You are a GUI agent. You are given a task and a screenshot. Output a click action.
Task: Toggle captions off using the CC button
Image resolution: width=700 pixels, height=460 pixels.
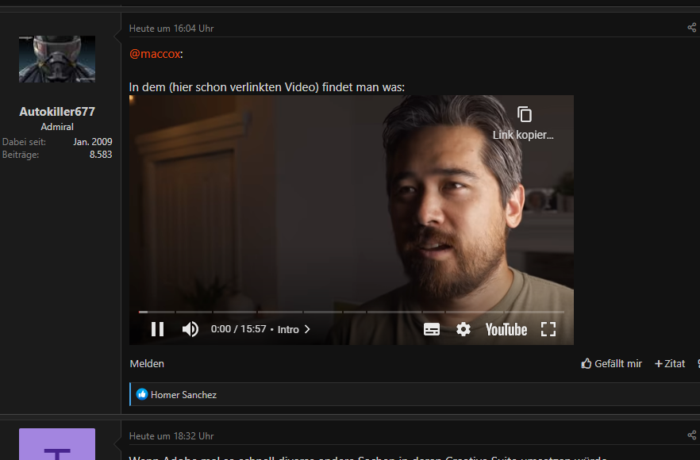[432, 328]
